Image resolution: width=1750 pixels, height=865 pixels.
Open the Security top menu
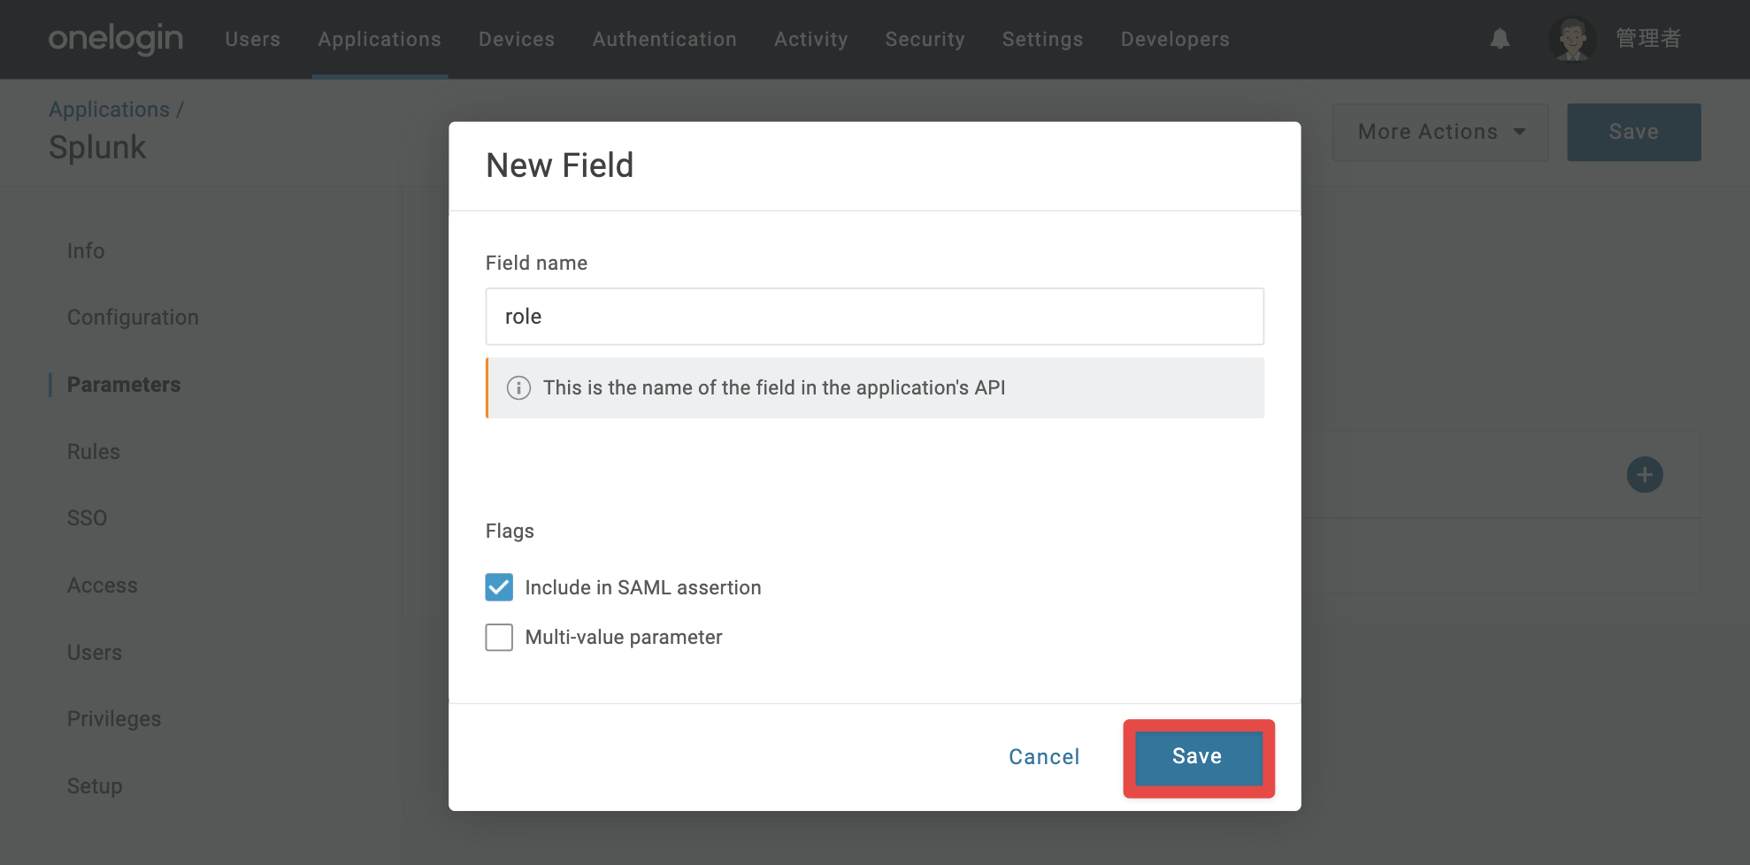(x=925, y=39)
